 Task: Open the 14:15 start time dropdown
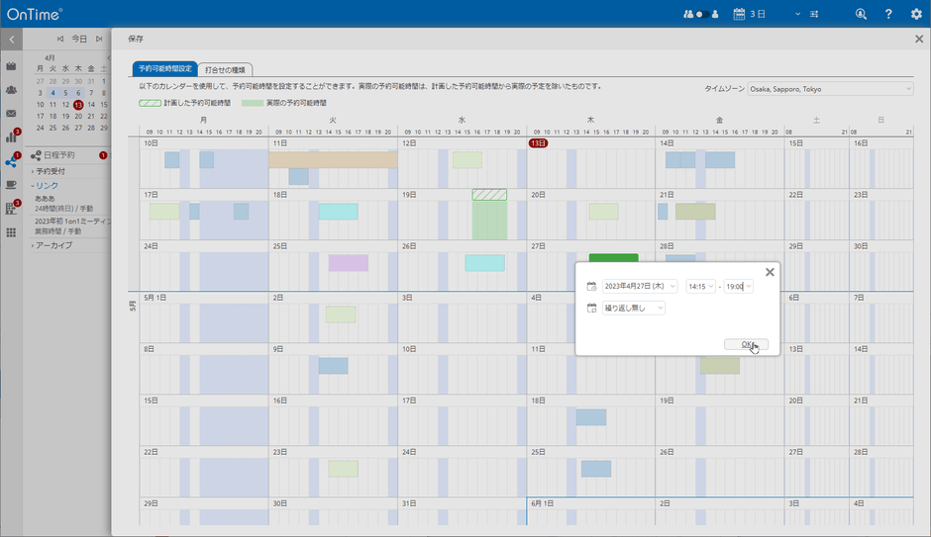point(700,287)
